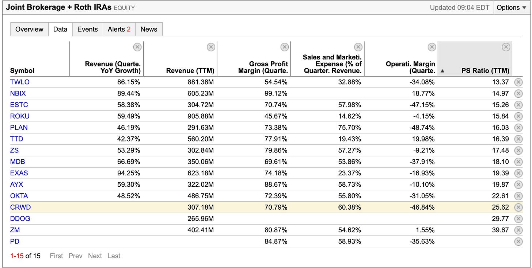Delete the ZM row with its X icon

(x=518, y=230)
